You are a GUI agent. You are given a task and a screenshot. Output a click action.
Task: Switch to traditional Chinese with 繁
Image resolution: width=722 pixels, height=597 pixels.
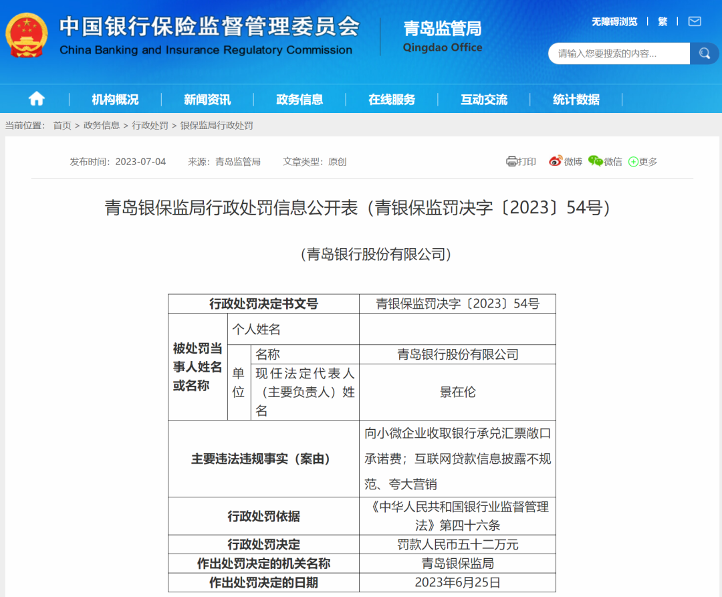point(663,21)
